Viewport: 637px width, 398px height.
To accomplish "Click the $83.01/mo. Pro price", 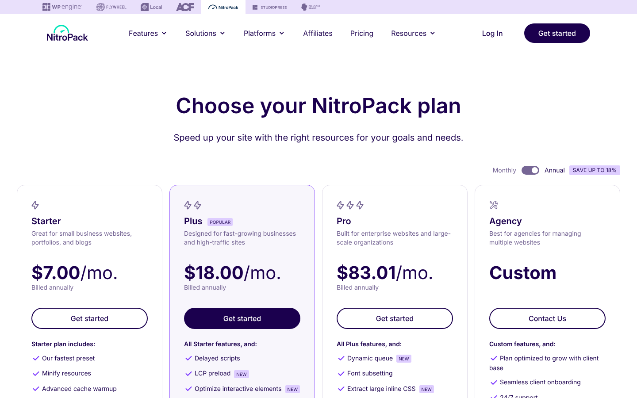I will [385, 273].
